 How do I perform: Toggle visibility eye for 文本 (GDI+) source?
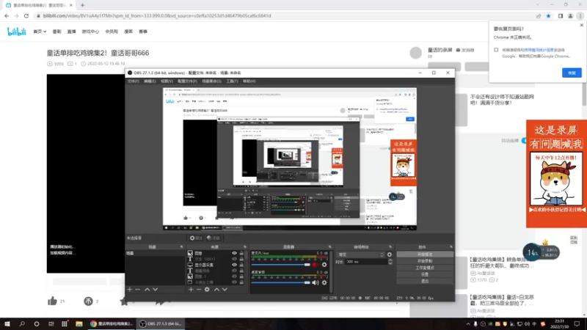tap(234, 259)
